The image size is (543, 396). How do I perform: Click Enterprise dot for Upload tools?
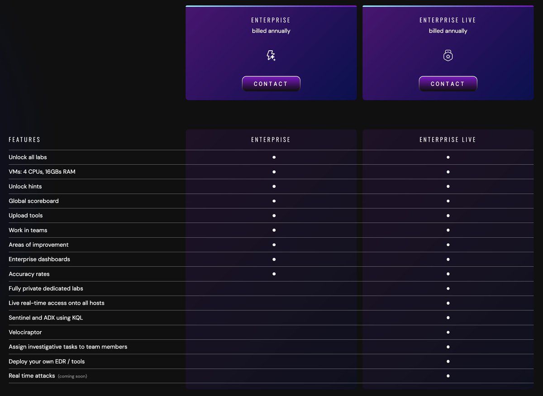[274, 216]
